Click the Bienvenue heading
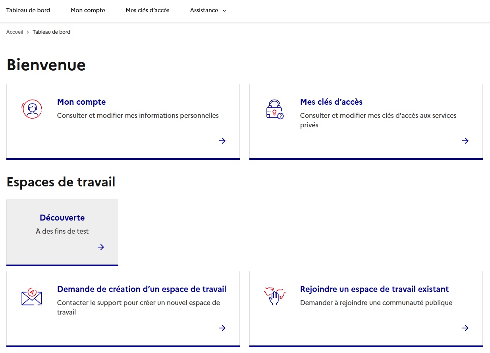The width and height of the screenshot is (490, 353). [46, 65]
